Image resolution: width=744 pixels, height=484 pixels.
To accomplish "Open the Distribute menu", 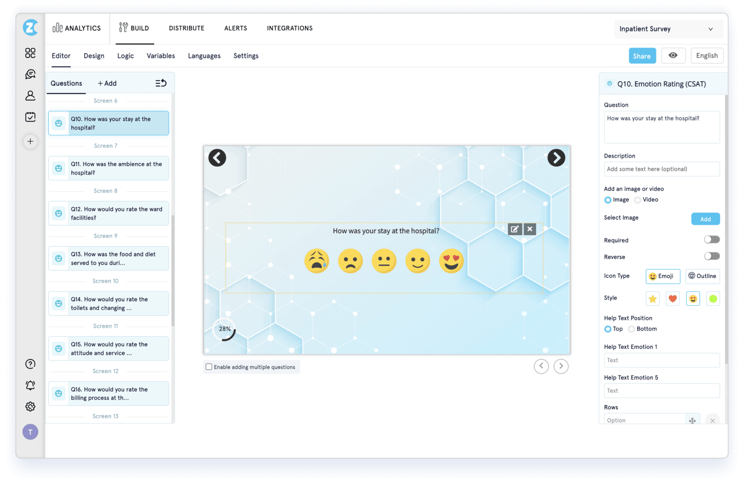I will [x=187, y=28].
